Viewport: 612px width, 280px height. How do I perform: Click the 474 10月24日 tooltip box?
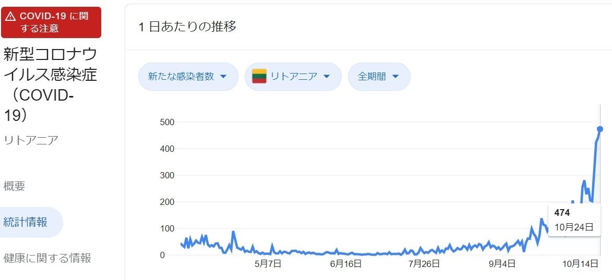pyautogui.click(x=574, y=220)
